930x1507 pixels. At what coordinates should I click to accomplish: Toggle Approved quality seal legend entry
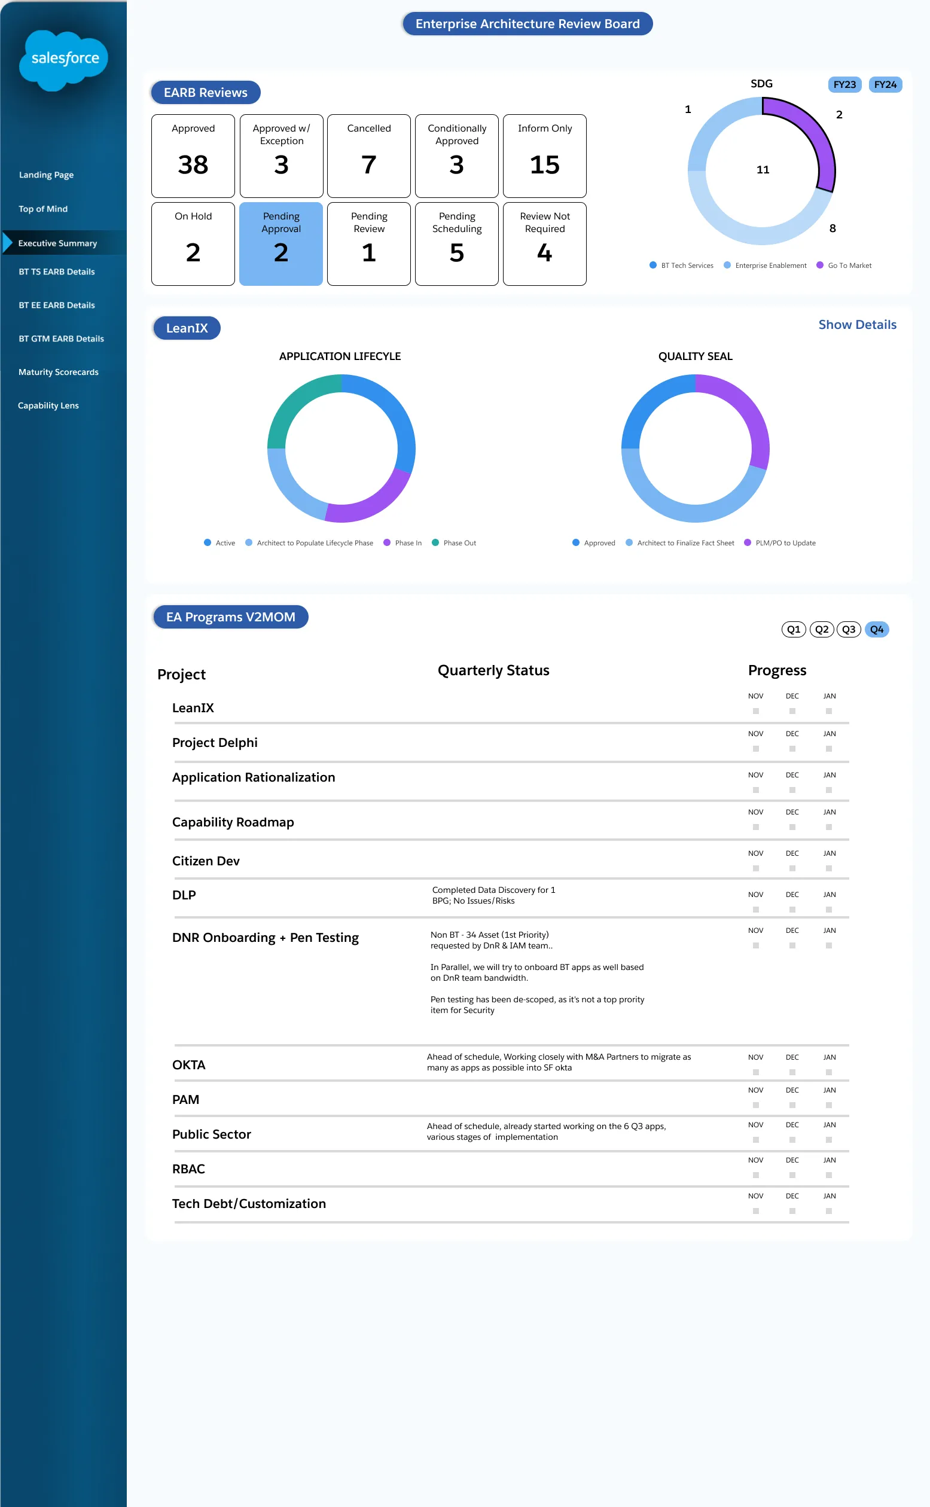(x=593, y=542)
